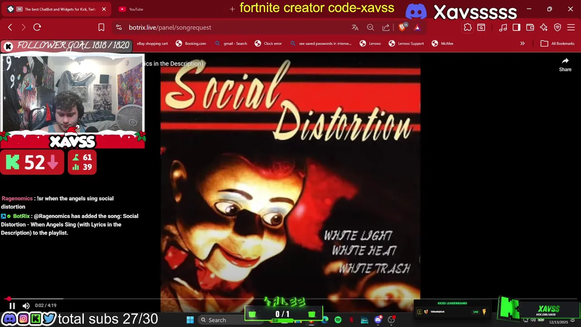Open the music playlist note icon
The height and width of the screenshot is (327, 581).
point(503,27)
